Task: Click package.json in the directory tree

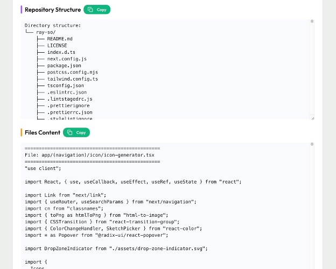Action: [x=64, y=66]
